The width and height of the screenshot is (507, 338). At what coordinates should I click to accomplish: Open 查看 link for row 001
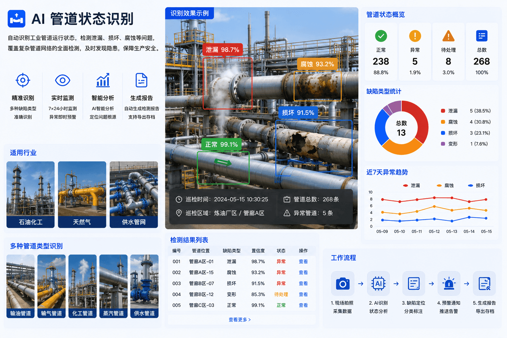(303, 261)
